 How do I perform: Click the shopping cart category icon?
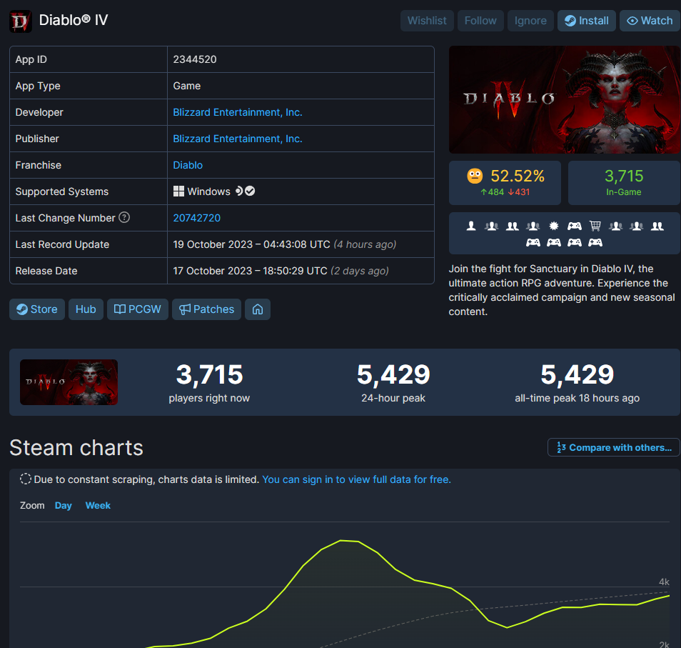click(595, 226)
